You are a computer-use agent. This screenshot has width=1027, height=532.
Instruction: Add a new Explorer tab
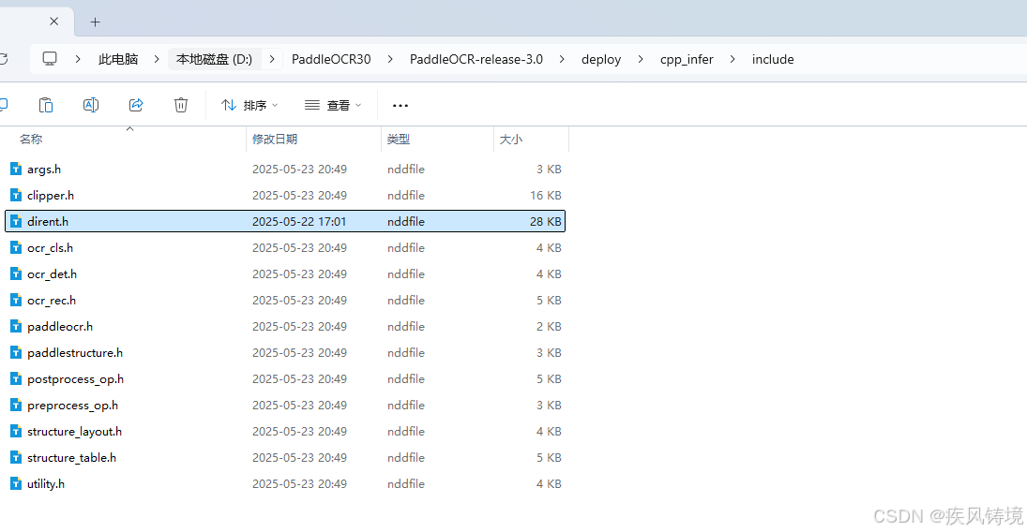point(95,22)
